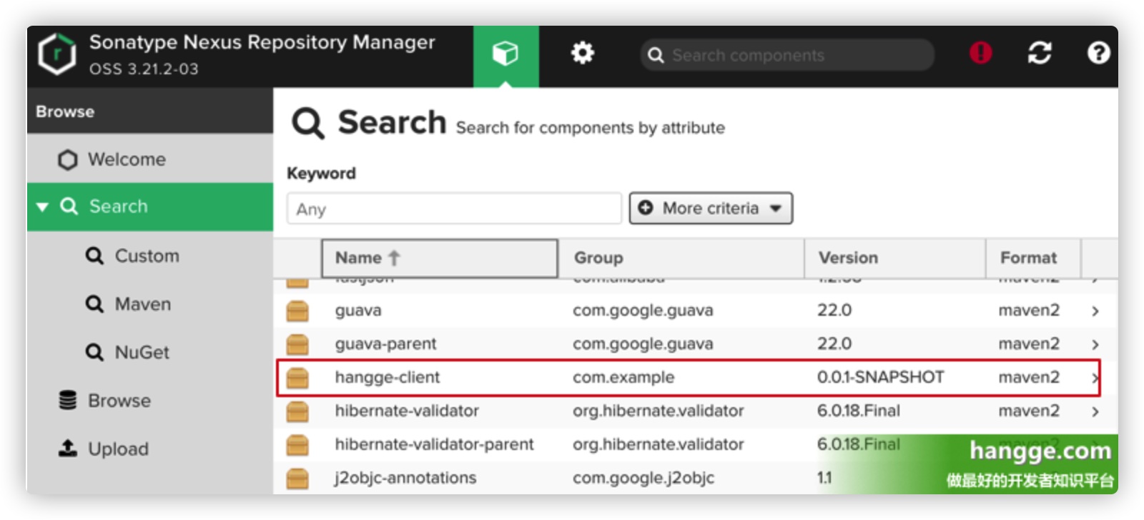Click the package icon for hangge-client row
Screen dimensions: 1144x520
(297, 378)
